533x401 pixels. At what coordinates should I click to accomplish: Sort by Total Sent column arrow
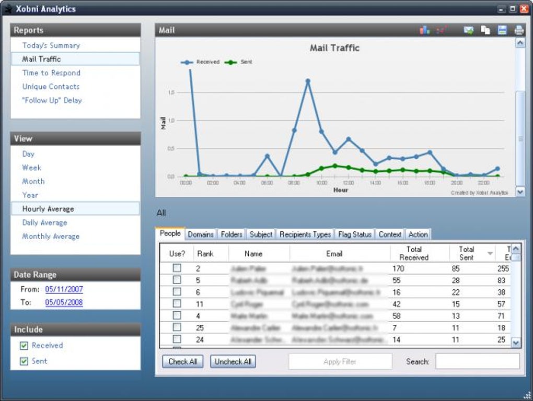click(x=490, y=253)
